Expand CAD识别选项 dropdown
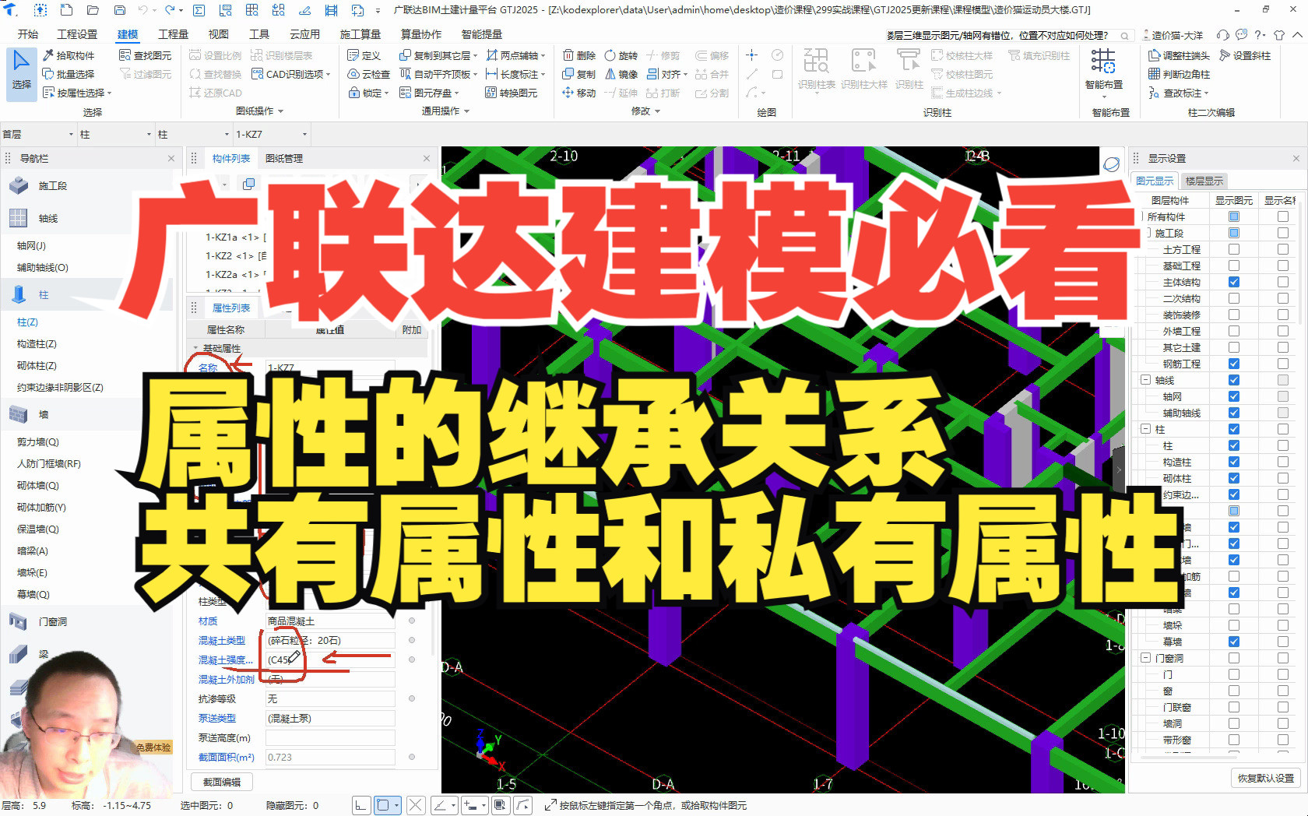 [x=329, y=74]
